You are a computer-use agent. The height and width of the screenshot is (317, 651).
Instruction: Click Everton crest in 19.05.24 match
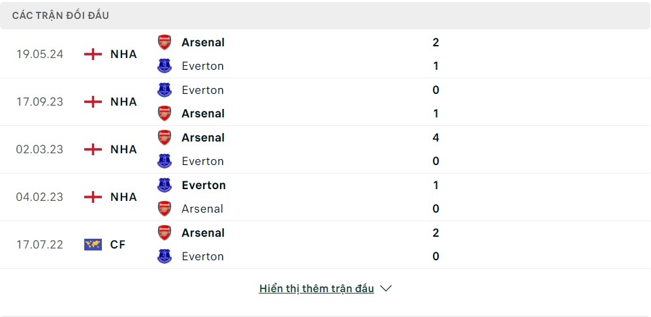click(165, 66)
